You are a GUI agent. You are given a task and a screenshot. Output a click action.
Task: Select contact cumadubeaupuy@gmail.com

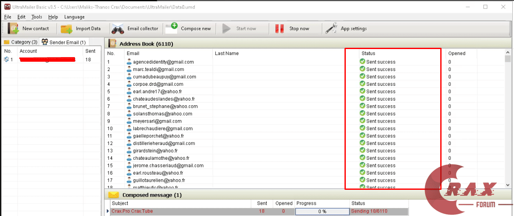164,77
